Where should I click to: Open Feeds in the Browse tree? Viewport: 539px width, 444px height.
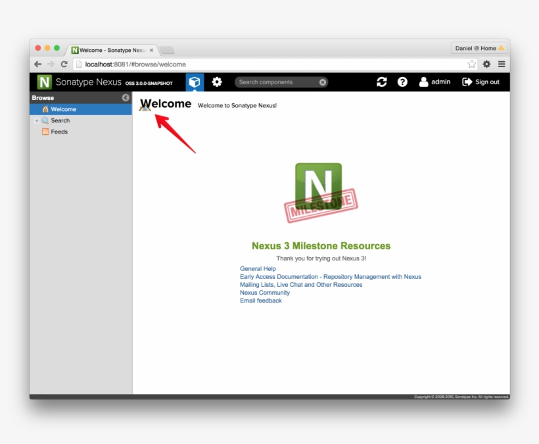coord(59,132)
